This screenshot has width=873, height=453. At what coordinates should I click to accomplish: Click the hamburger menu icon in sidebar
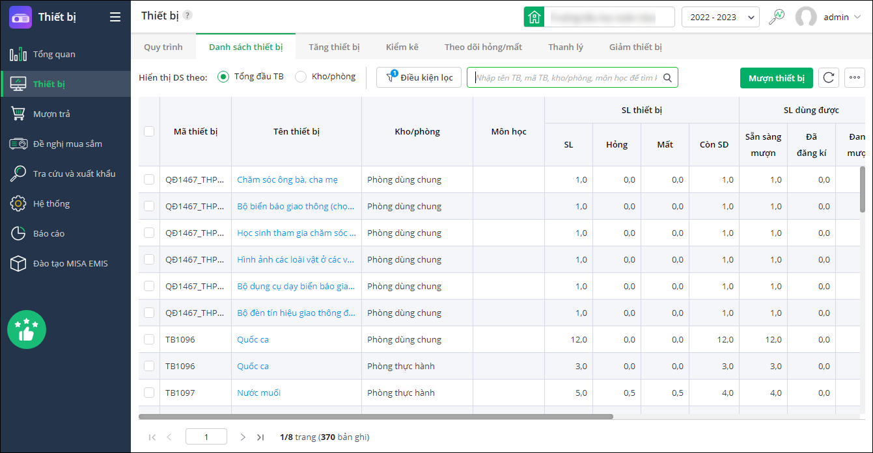(x=115, y=18)
